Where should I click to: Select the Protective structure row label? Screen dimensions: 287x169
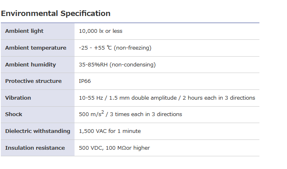click(33, 81)
